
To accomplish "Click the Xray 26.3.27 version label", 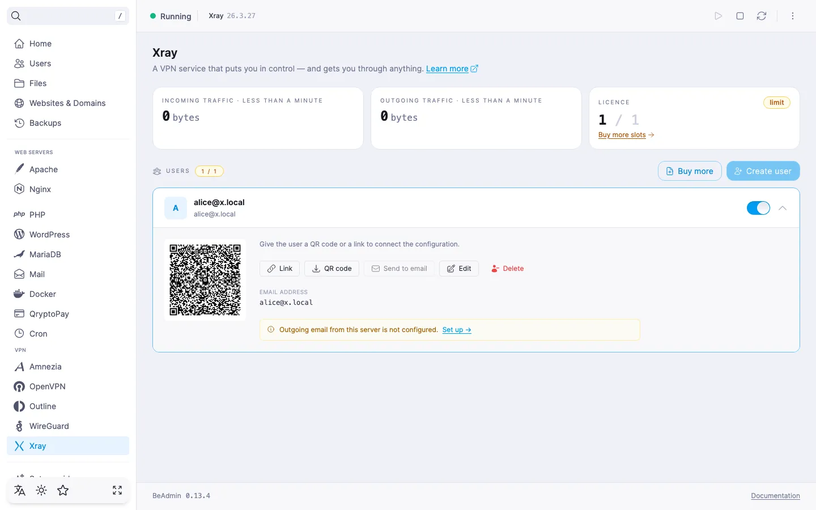I will (x=232, y=16).
